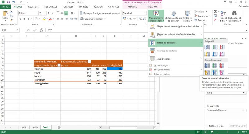Select blue gradient data bar icon
Image resolution: width=249 pixels, height=134 pixels.
[207, 47]
